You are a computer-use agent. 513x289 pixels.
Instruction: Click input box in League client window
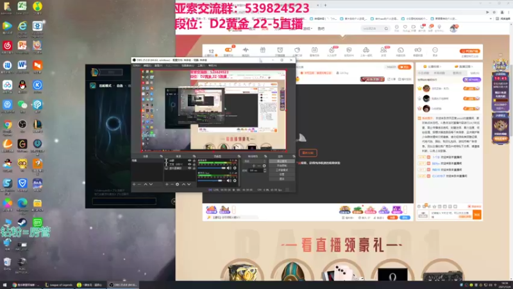tap(124, 201)
